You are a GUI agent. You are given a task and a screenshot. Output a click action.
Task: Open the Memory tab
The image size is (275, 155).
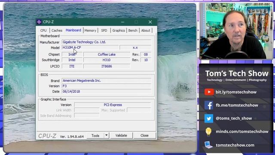pos(90,31)
